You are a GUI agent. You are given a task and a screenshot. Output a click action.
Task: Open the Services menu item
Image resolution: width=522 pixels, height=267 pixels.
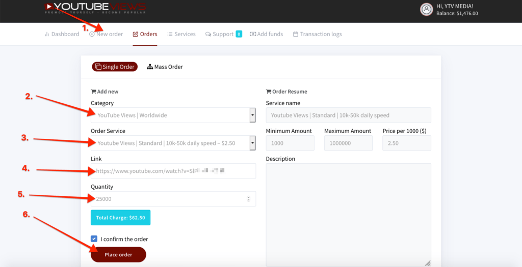tap(181, 34)
